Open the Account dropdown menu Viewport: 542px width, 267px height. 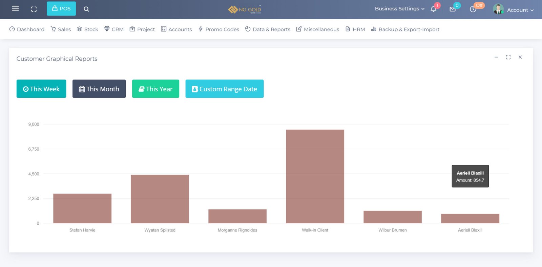(520, 10)
